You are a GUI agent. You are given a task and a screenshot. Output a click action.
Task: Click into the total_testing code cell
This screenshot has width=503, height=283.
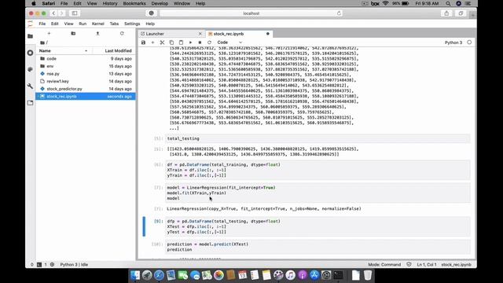(x=318, y=138)
